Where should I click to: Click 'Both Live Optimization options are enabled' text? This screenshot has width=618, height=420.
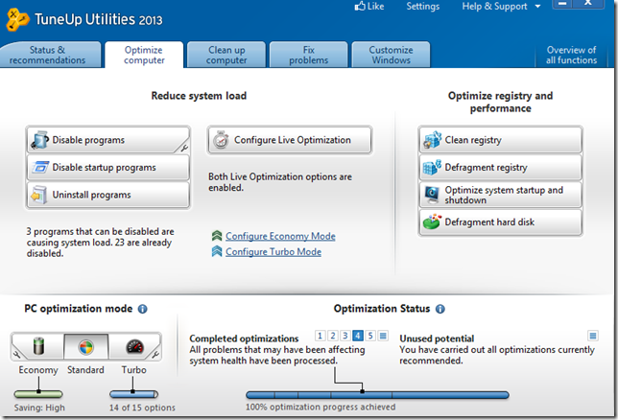pyautogui.click(x=280, y=182)
